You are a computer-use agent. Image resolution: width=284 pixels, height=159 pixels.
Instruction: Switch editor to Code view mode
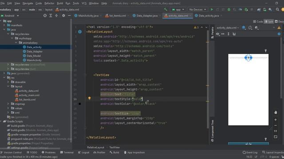258,22
